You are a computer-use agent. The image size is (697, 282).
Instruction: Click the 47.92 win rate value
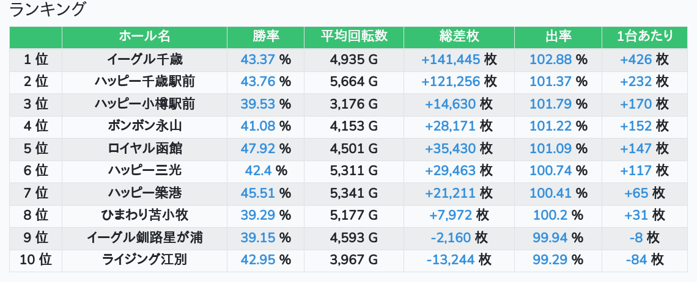point(258,149)
